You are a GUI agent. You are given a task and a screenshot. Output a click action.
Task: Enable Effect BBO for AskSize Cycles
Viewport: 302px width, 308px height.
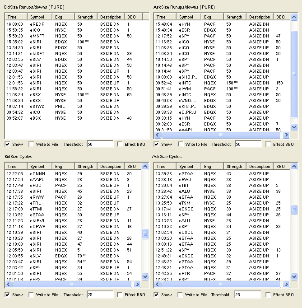coord(268,294)
